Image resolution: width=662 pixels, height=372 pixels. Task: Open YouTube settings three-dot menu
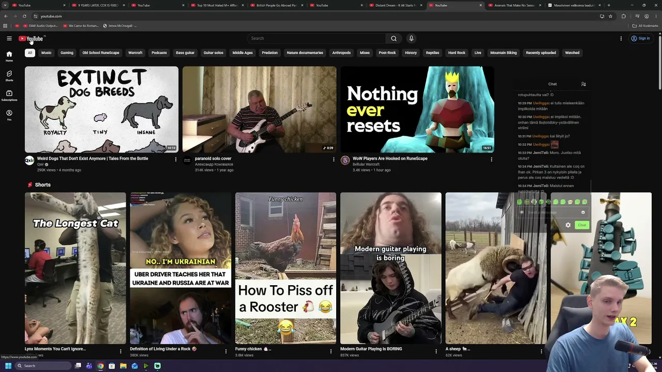[x=621, y=38]
